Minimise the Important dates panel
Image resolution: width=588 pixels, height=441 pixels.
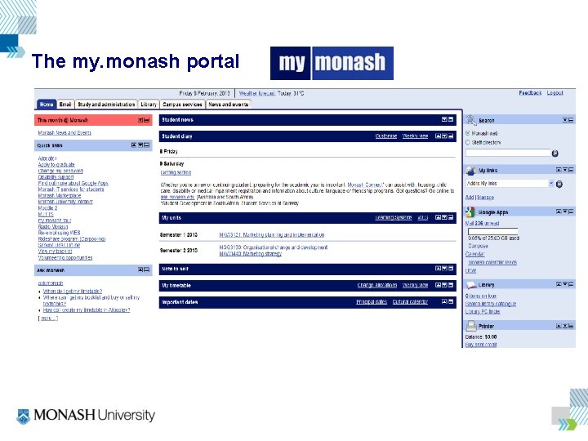(451, 301)
